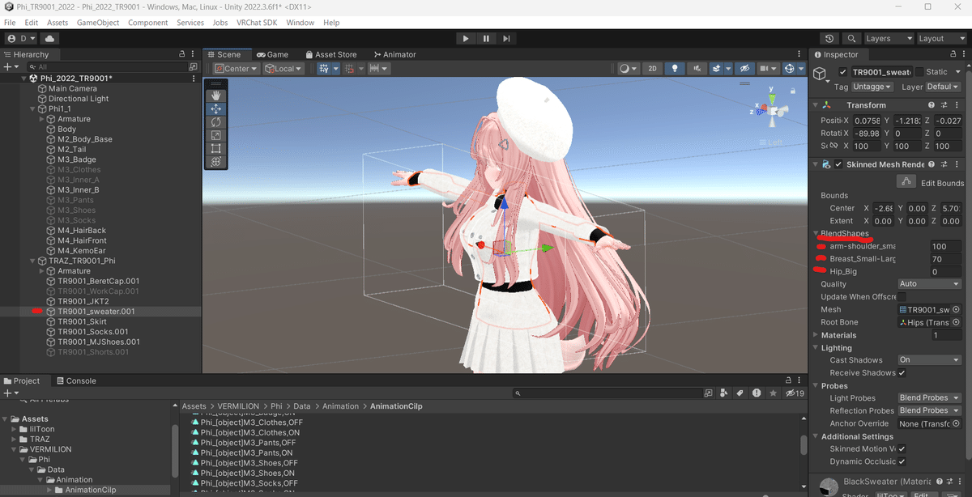Open Light Probes dropdown

point(929,398)
